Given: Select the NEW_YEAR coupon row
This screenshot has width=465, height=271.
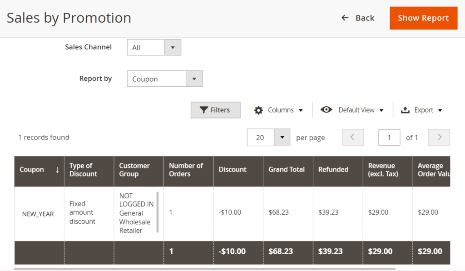Looking at the screenshot, I should click(38, 213).
